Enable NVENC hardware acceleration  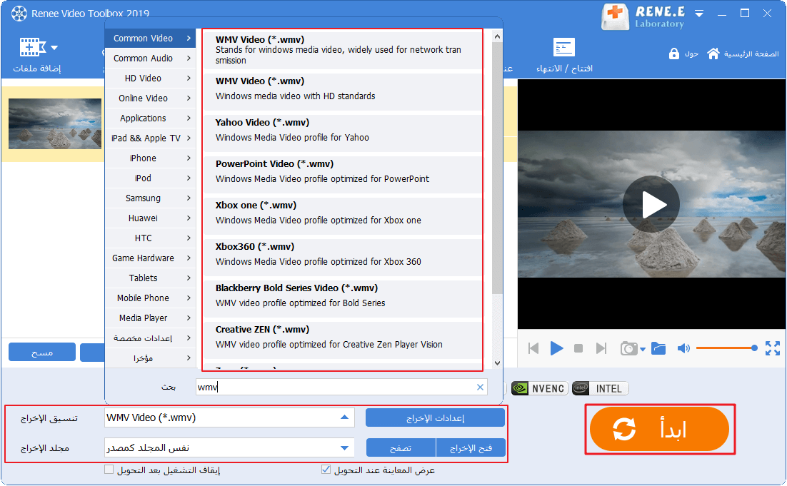[540, 389]
